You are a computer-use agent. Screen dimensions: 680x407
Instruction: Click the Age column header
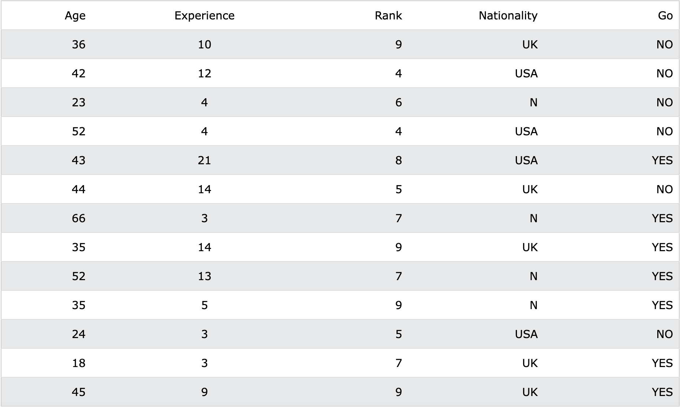75,15
